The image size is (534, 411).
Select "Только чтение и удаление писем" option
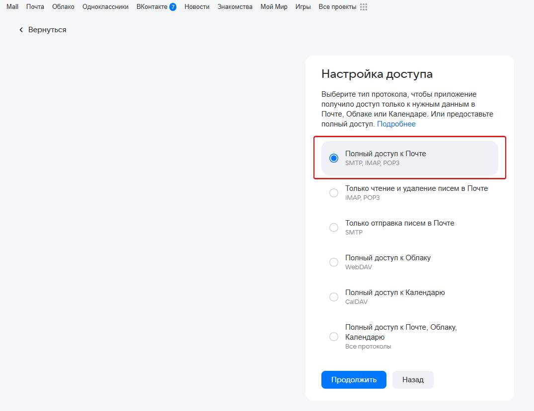click(334, 193)
